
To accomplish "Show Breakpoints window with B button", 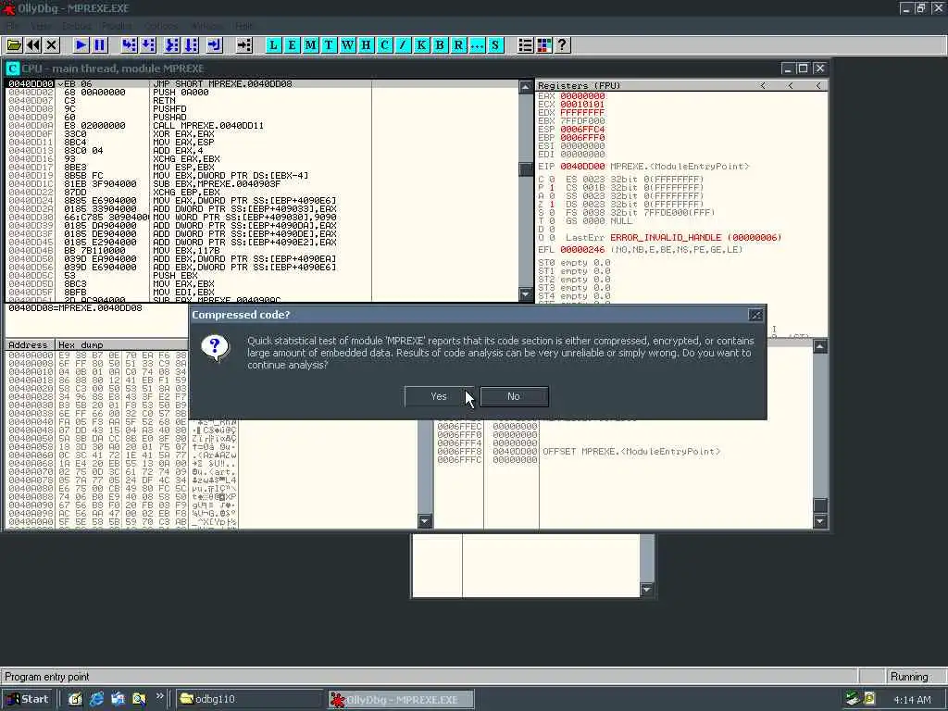I will point(440,45).
